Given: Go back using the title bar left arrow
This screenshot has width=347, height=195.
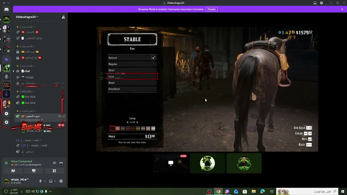Looking at the screenshot, I should [x=4, y=3].
